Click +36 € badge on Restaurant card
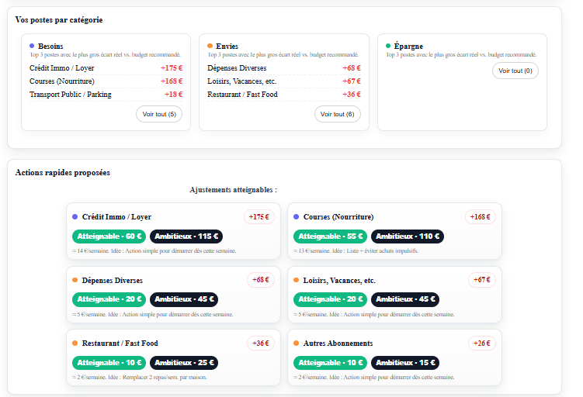The image size is (583, 397). tap(260, 343)
